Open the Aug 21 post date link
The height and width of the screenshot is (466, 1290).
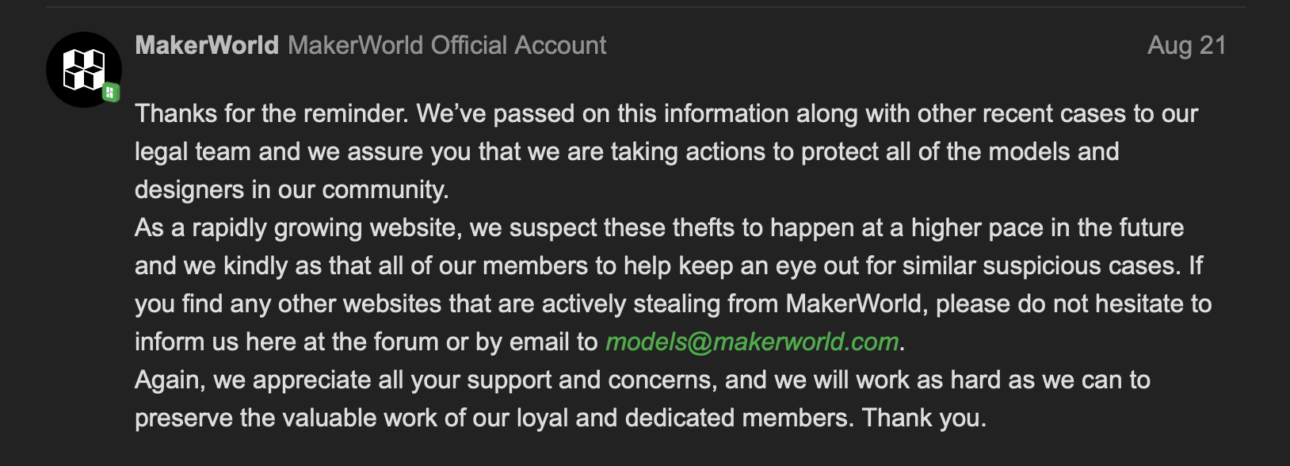(x=1186, y=45)
